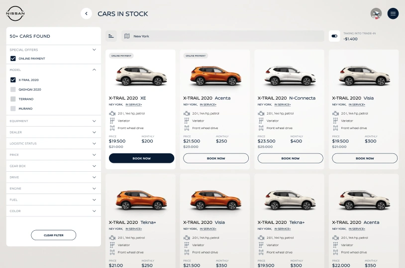Image resolution: width=405 pixels, height=268 pixels.
Task: Click the Nissan logo
Action: [x=15, y=14]
